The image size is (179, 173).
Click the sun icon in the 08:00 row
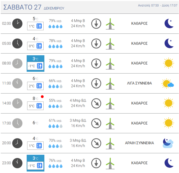tap(169, 63)
